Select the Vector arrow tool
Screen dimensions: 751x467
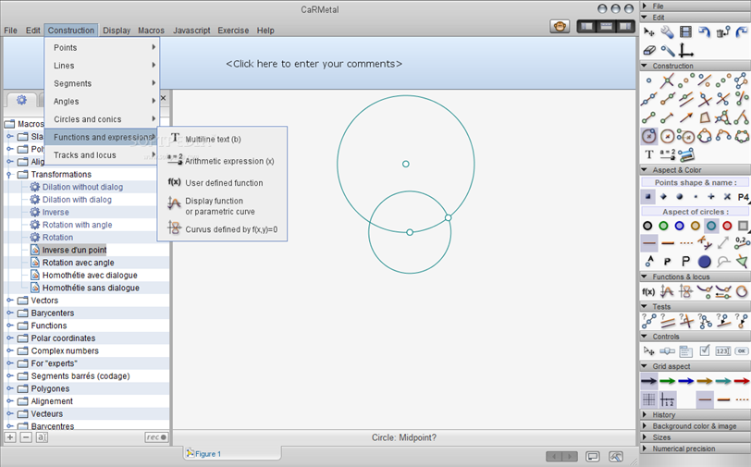686,117
